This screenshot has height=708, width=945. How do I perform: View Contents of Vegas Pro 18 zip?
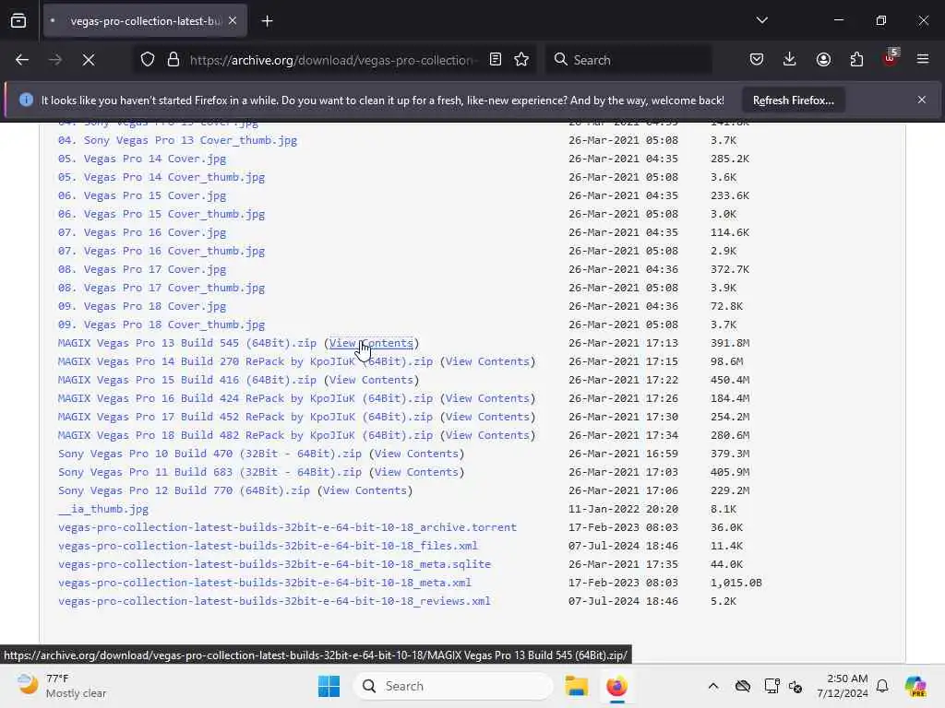pos(487,435)
